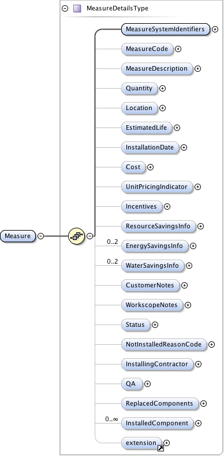Viewport: 224px width, 456px height.
Task: Select the MeasureDescription element
Action: [157, 68]
